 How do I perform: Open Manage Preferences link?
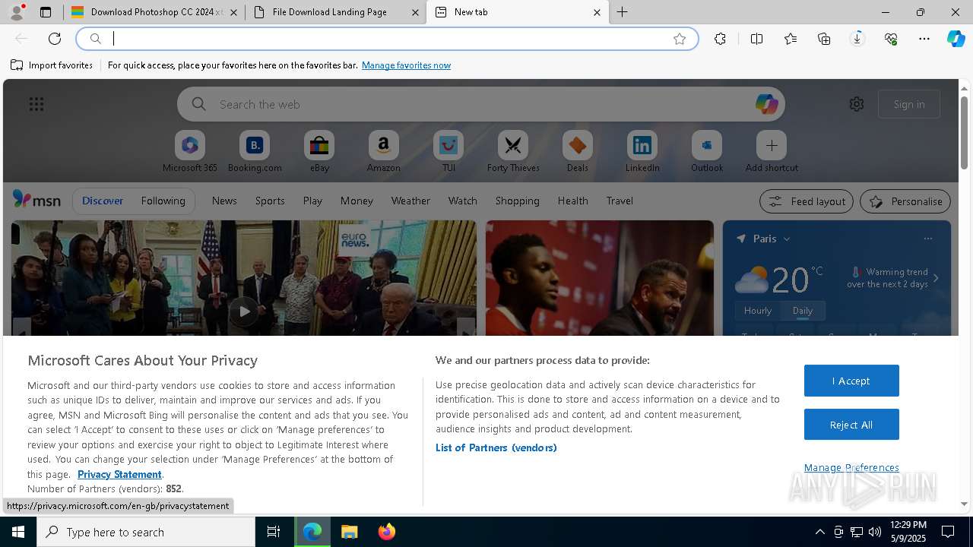coord(851,467)
